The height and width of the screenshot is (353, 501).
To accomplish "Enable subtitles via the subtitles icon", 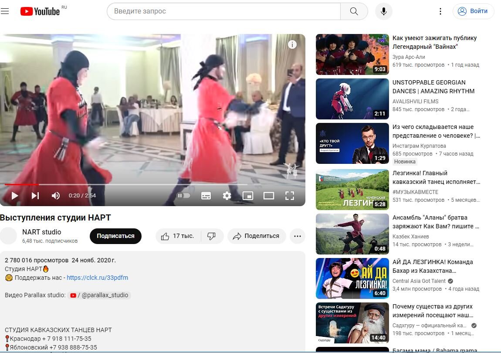I will coord(206,195).
